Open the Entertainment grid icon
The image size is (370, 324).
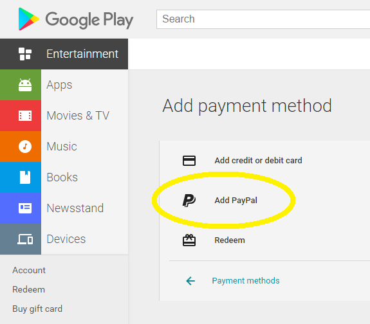coord(25,54)
